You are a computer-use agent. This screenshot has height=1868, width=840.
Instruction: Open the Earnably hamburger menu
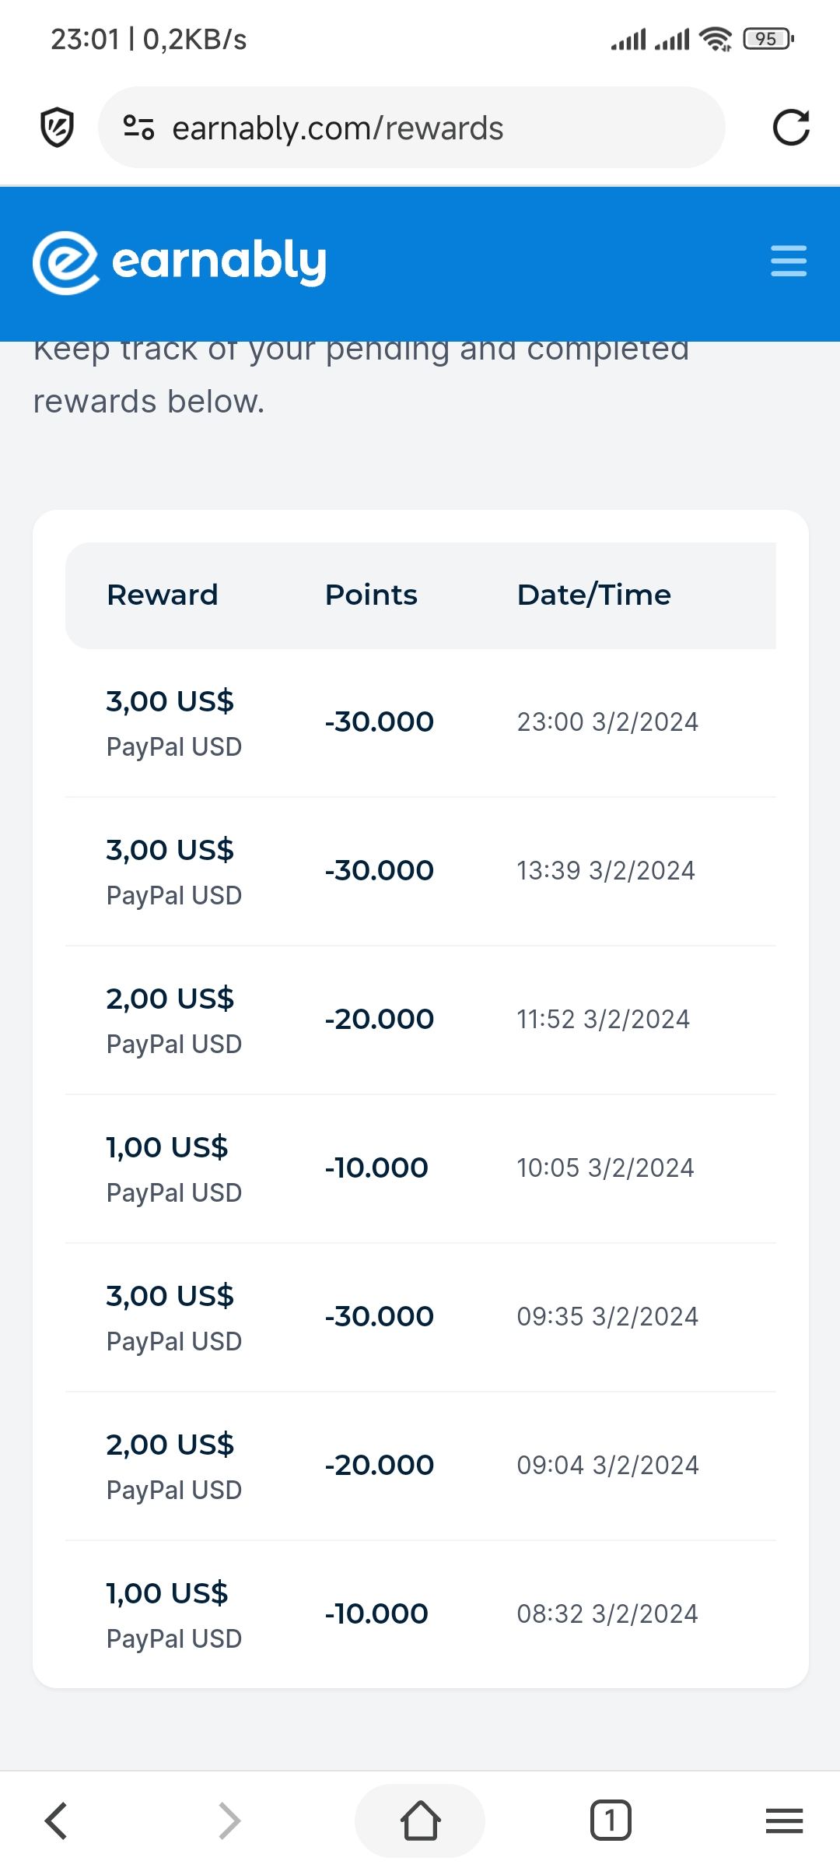tap(788, 261)
